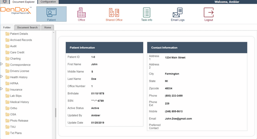257x139 pixels.
Task: Click the Drivers License folder icon
Action: [7, 71]
